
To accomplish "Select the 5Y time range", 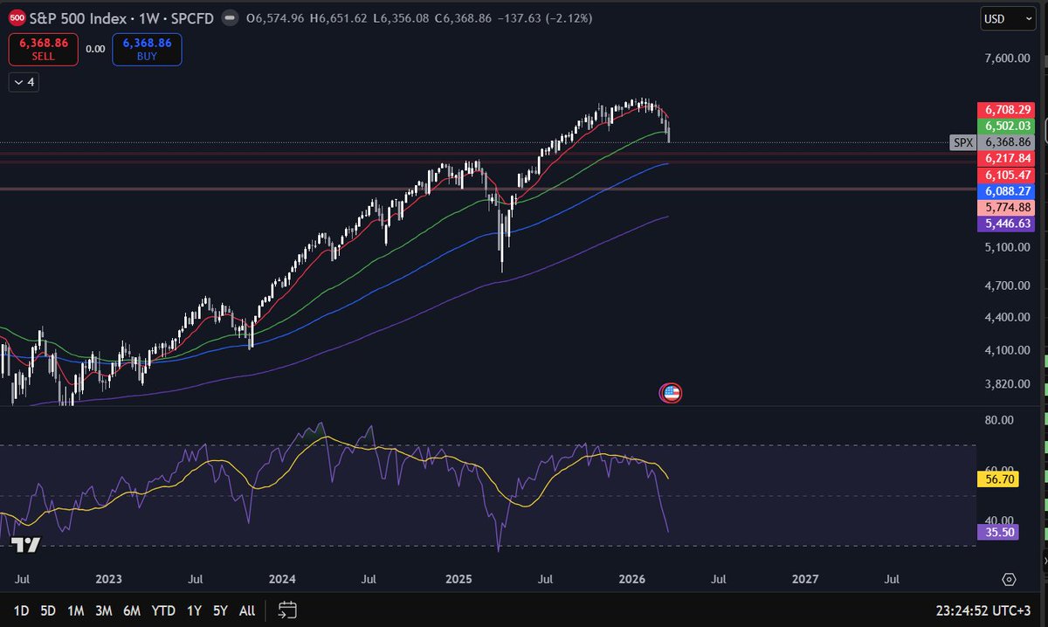I will coord(220,610).
